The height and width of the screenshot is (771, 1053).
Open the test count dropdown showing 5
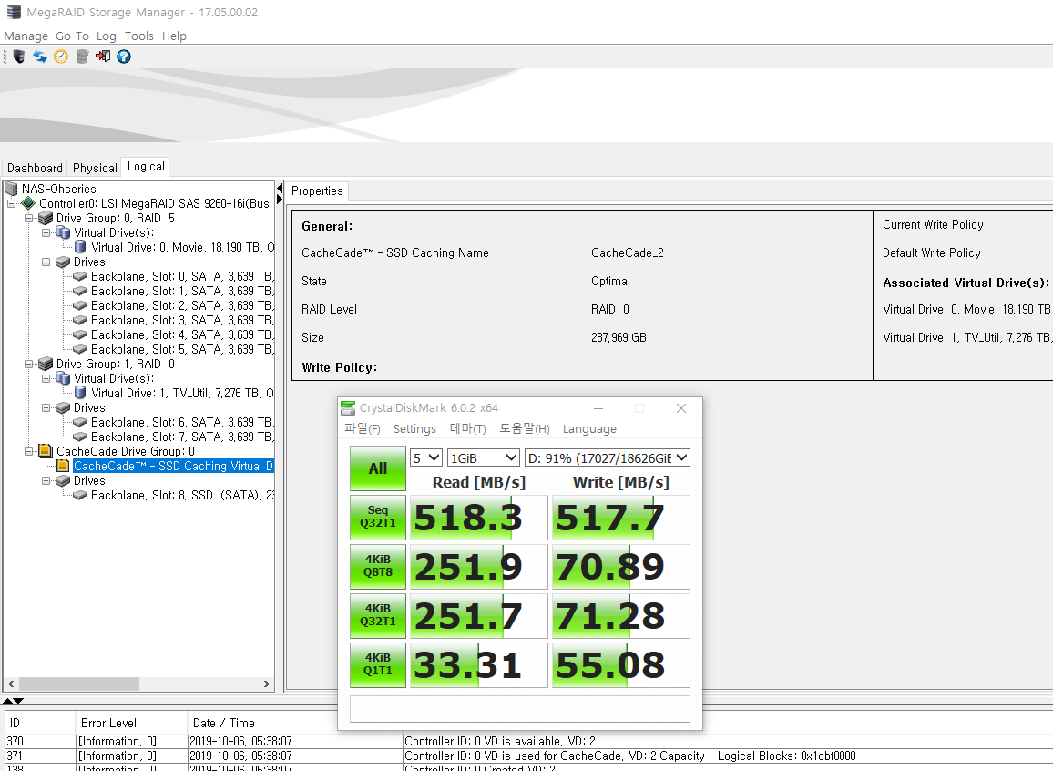click(425, 458)
